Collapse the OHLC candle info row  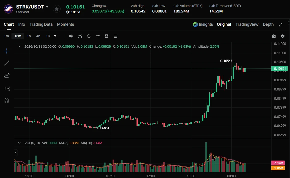point(19,46)
